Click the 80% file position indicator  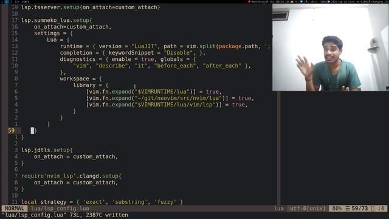pos(337,209)
